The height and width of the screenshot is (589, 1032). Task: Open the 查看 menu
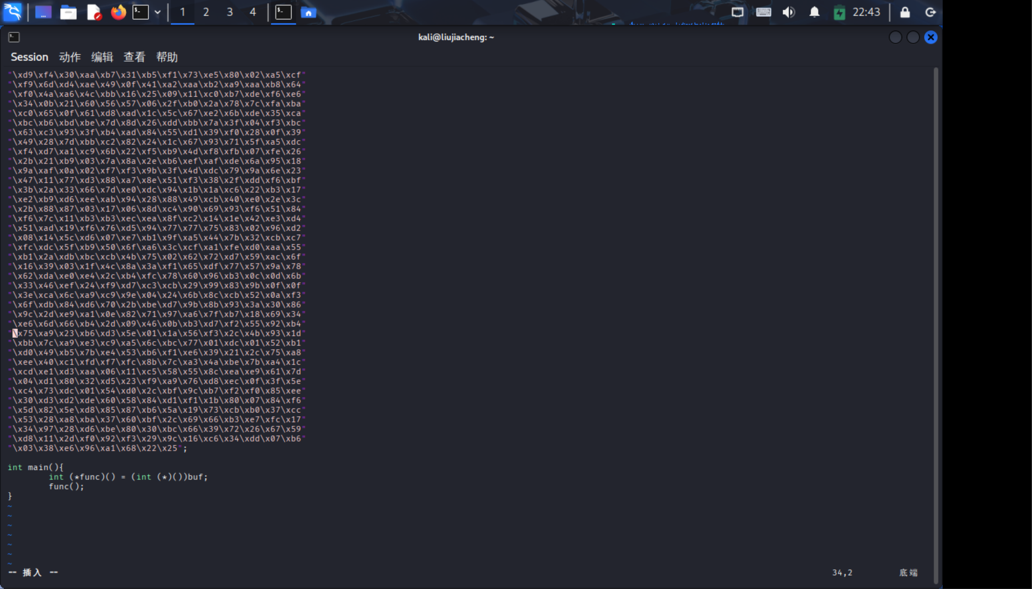click(x=134, y=57)
